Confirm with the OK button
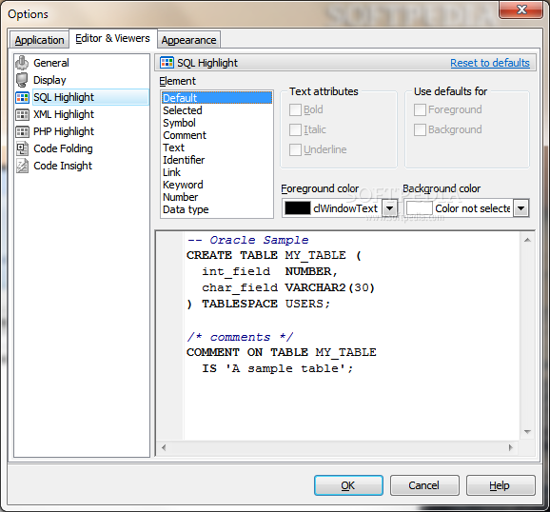The image size is (550, 512). pyautogui.click(x=348, y=485)
